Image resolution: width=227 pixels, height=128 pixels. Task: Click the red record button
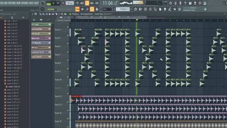tap(63, 3)
